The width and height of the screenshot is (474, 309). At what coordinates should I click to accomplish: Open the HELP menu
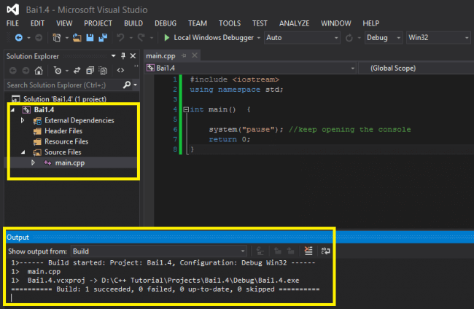[x=370, y=23]
